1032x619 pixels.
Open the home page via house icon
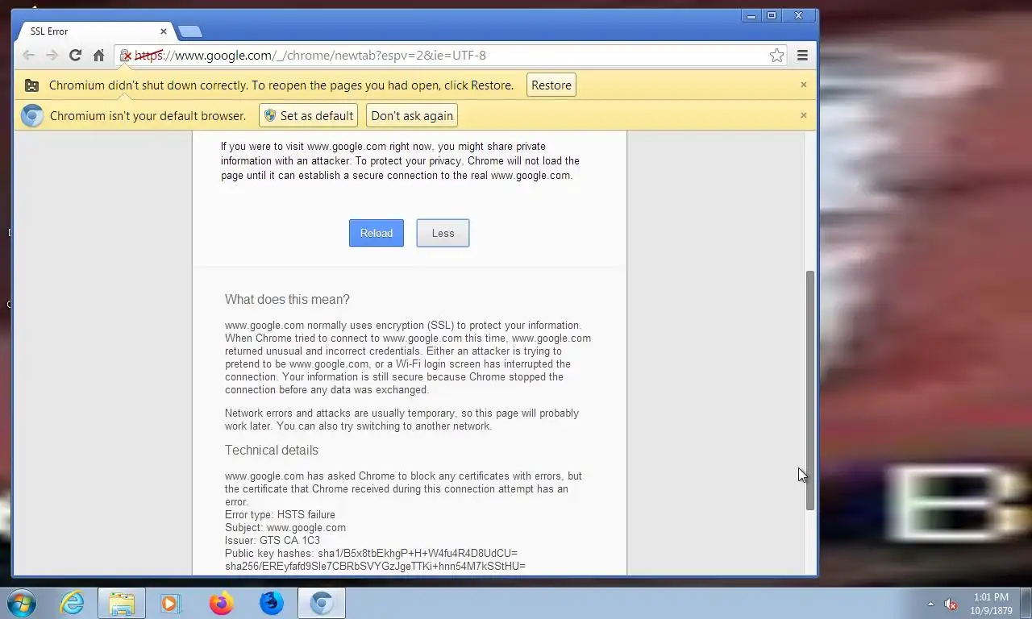point(98,56)
